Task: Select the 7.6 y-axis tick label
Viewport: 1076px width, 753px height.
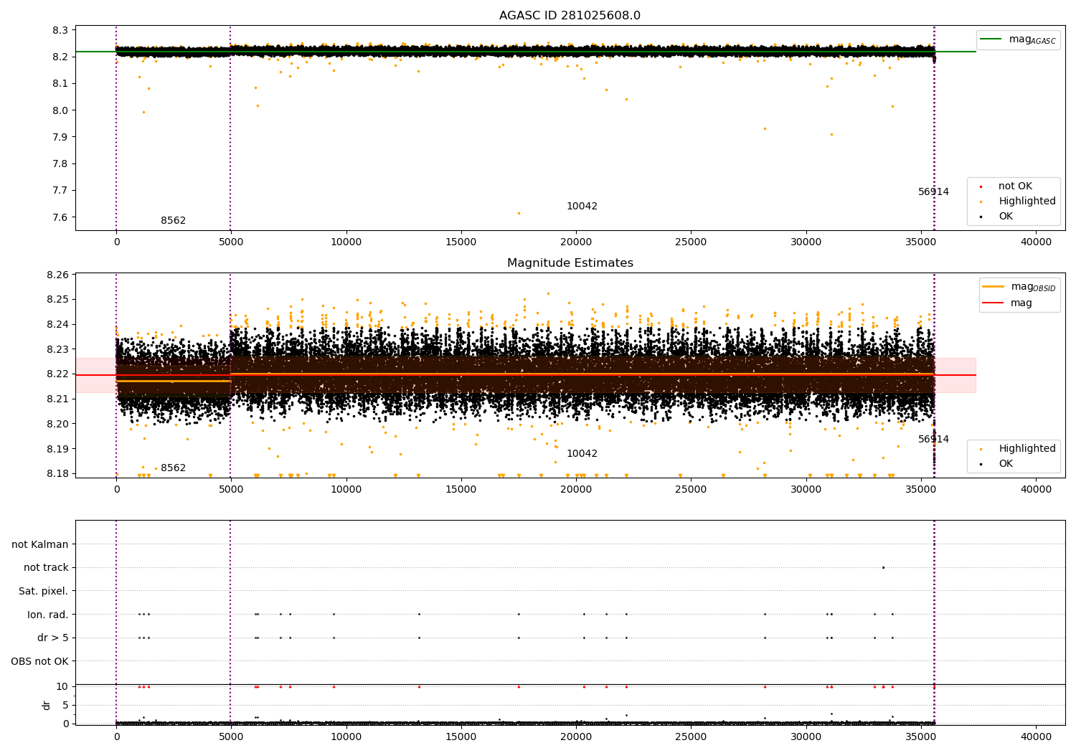Action: tap(61, 218)
